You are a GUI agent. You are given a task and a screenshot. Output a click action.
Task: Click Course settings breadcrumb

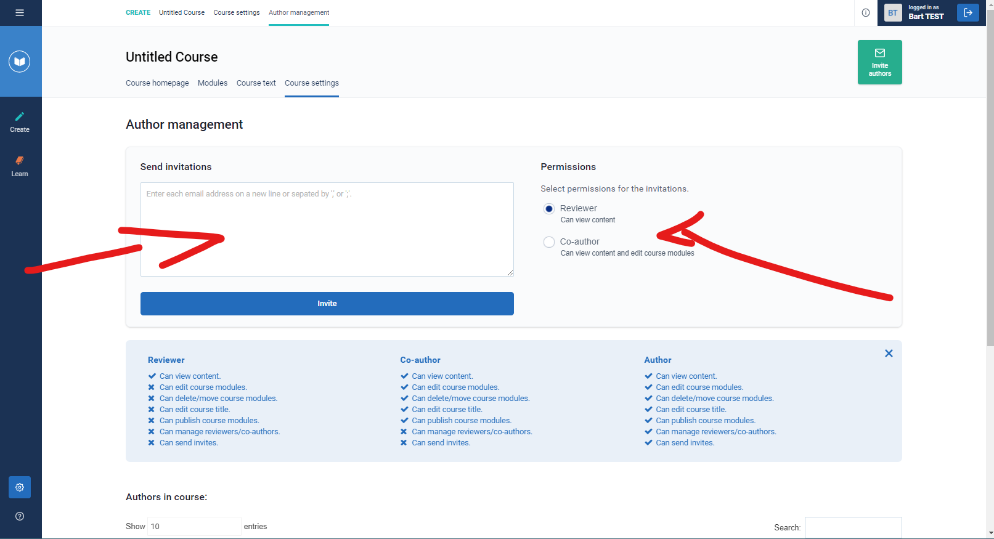coord(237,12)
